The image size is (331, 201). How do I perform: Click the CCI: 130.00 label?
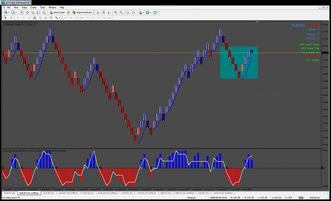point(312,60)
